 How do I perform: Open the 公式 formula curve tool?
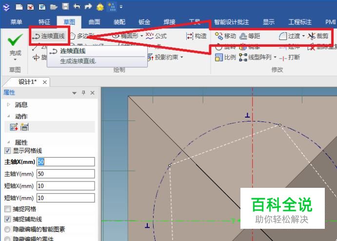pos(156,36)
